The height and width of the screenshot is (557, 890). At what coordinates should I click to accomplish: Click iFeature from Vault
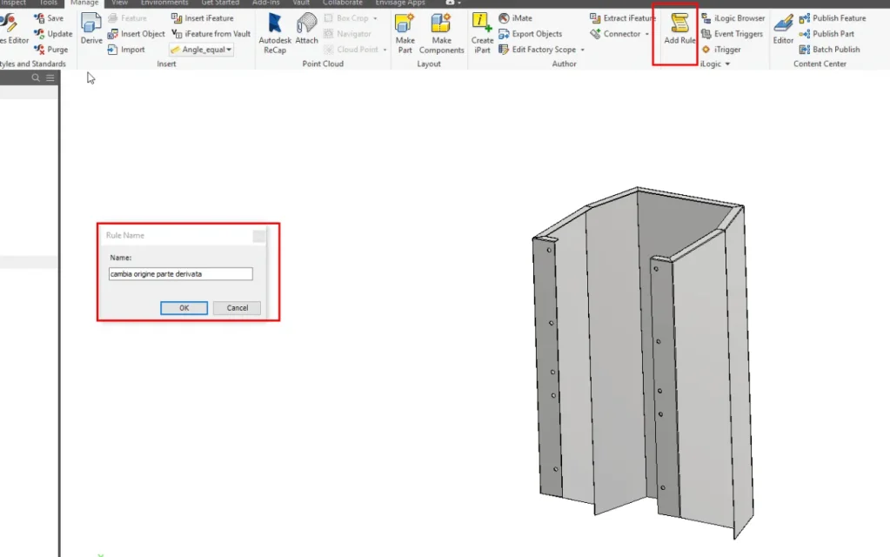pos(211,33)
